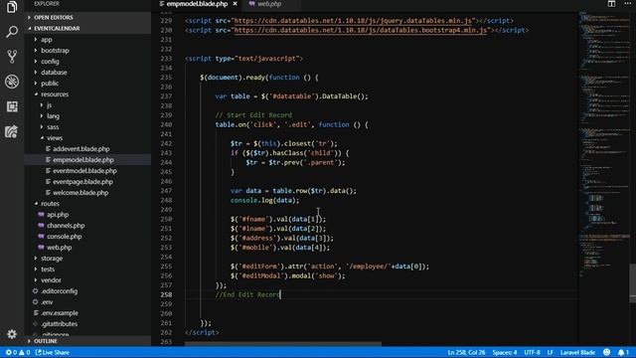Expand the bootstrap folder
Screen dimensions: 636x358
tap(55, 51)
